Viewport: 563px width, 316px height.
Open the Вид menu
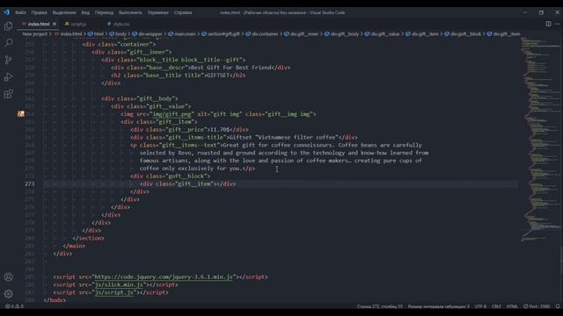pos(85,12)
